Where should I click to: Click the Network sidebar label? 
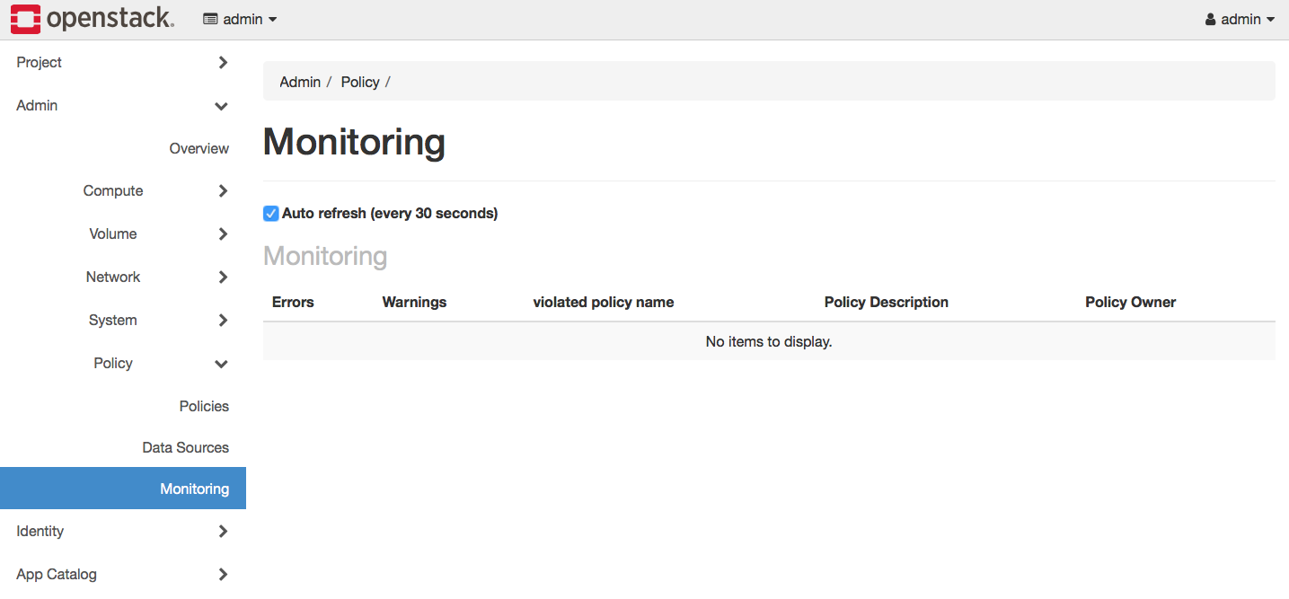coord(113,277)
